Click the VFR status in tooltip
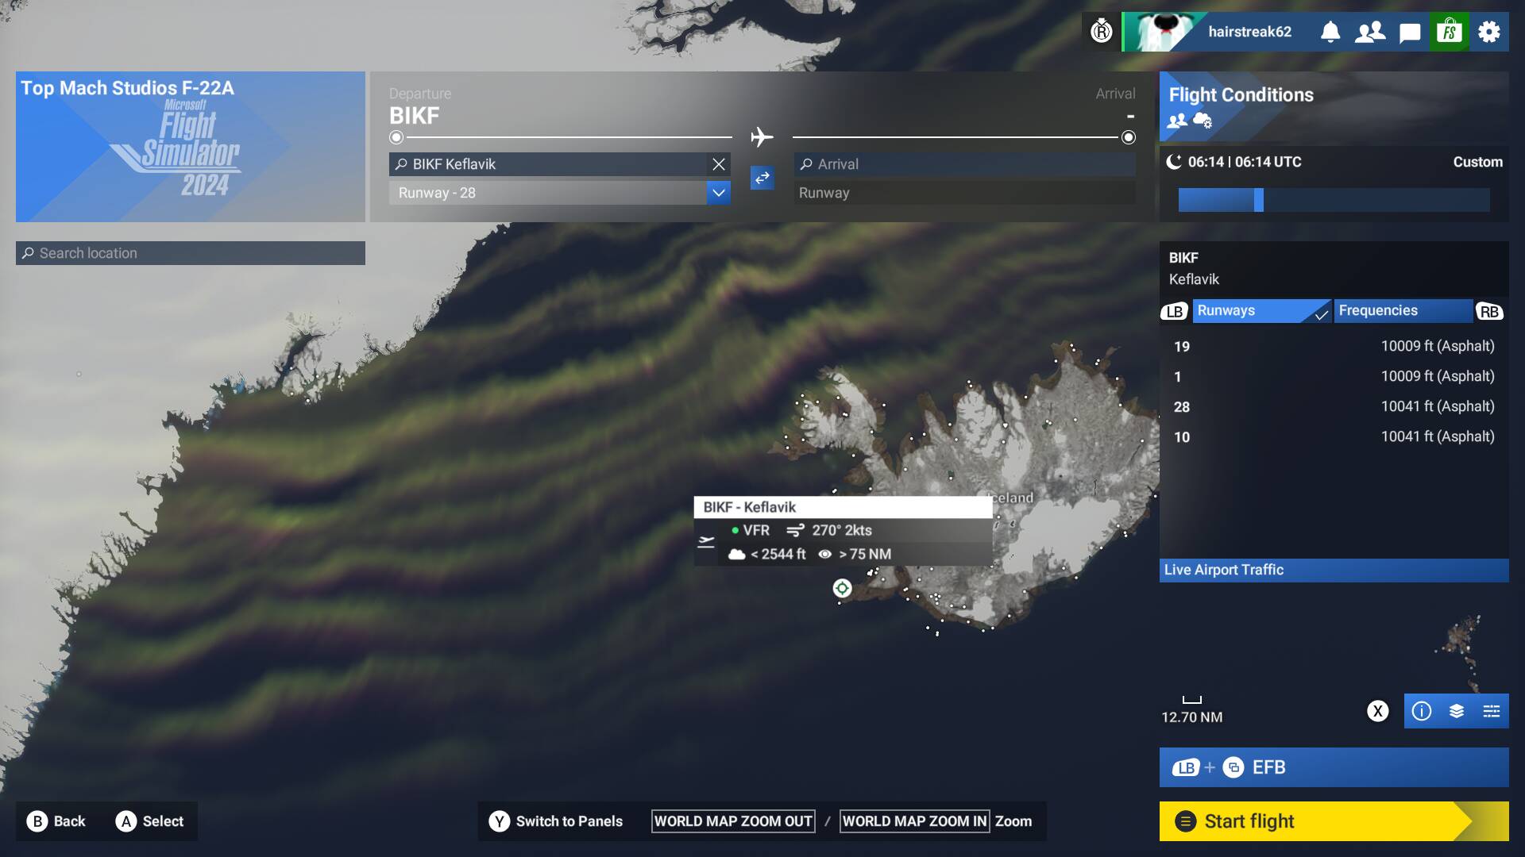Image resolution: width=1525 pixels, height=857 pixels. click(x=751, y=531)
